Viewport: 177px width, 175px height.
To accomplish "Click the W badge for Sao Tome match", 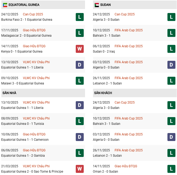I will tap(80, 169).
